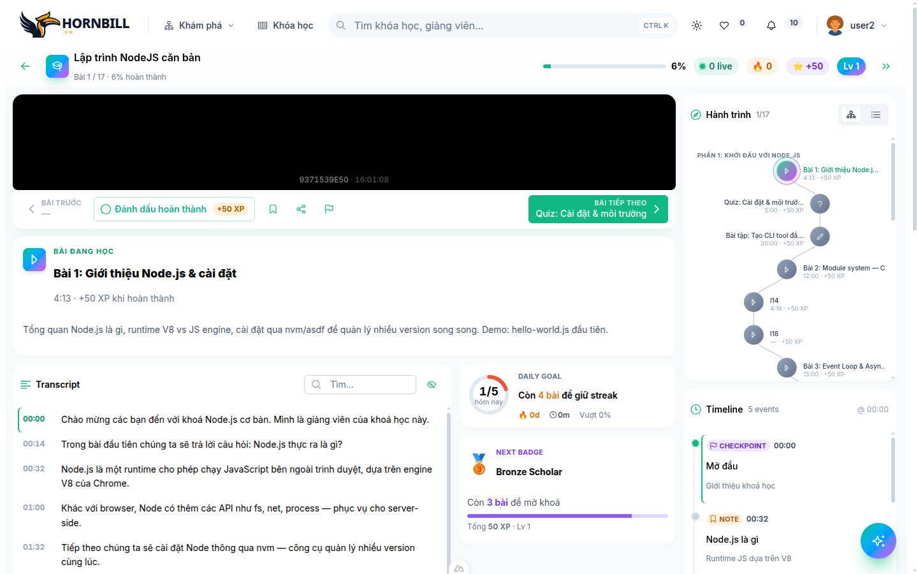Click the timeline panel scrollbar
Viewport: 918px width, 574px height.
[892, 469]
